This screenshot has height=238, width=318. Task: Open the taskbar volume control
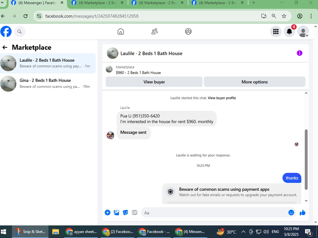coord(266,232)
